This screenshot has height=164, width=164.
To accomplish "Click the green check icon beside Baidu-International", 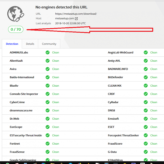I will pyautogui.click(x=48, y=77).
